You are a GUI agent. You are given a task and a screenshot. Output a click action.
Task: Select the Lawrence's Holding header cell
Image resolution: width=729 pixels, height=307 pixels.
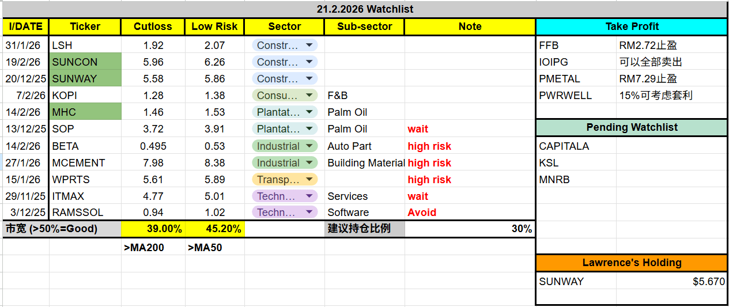(632, 263)
